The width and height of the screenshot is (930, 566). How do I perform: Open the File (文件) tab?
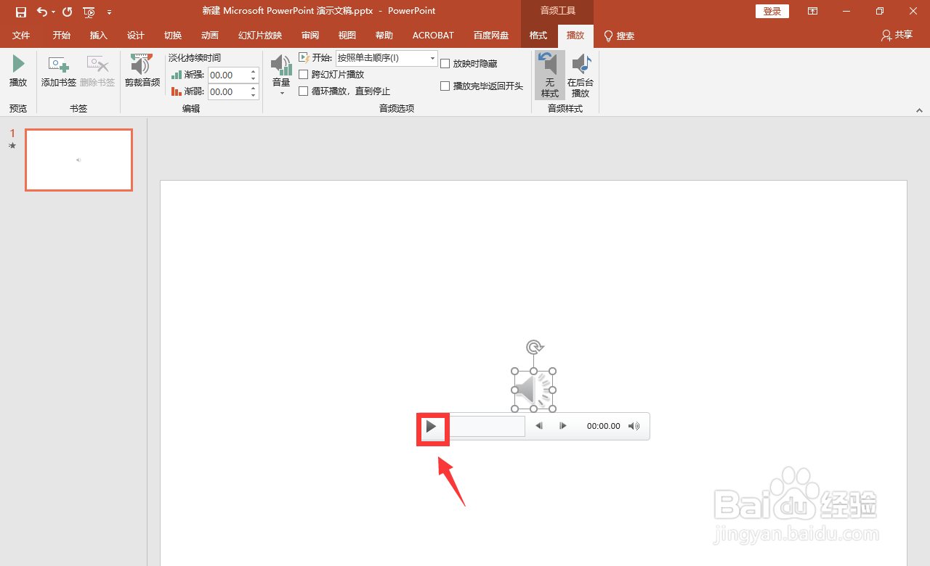click(x=21, y=36)
